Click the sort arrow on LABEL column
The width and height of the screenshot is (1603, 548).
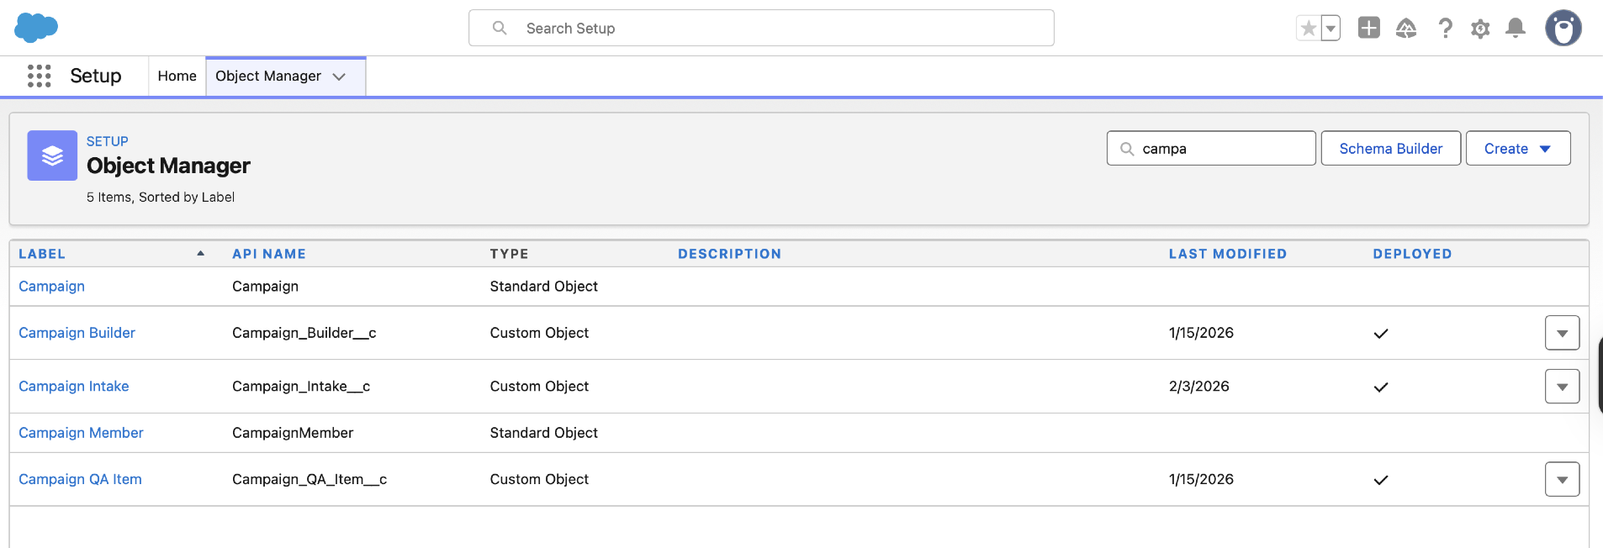[x=200, y=253]
